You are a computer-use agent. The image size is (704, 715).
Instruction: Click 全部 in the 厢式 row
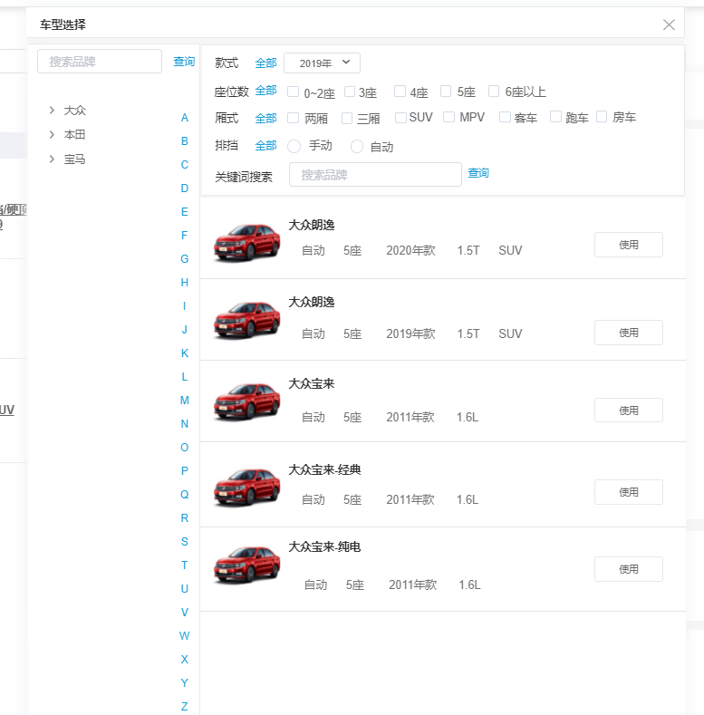point(265,119)
